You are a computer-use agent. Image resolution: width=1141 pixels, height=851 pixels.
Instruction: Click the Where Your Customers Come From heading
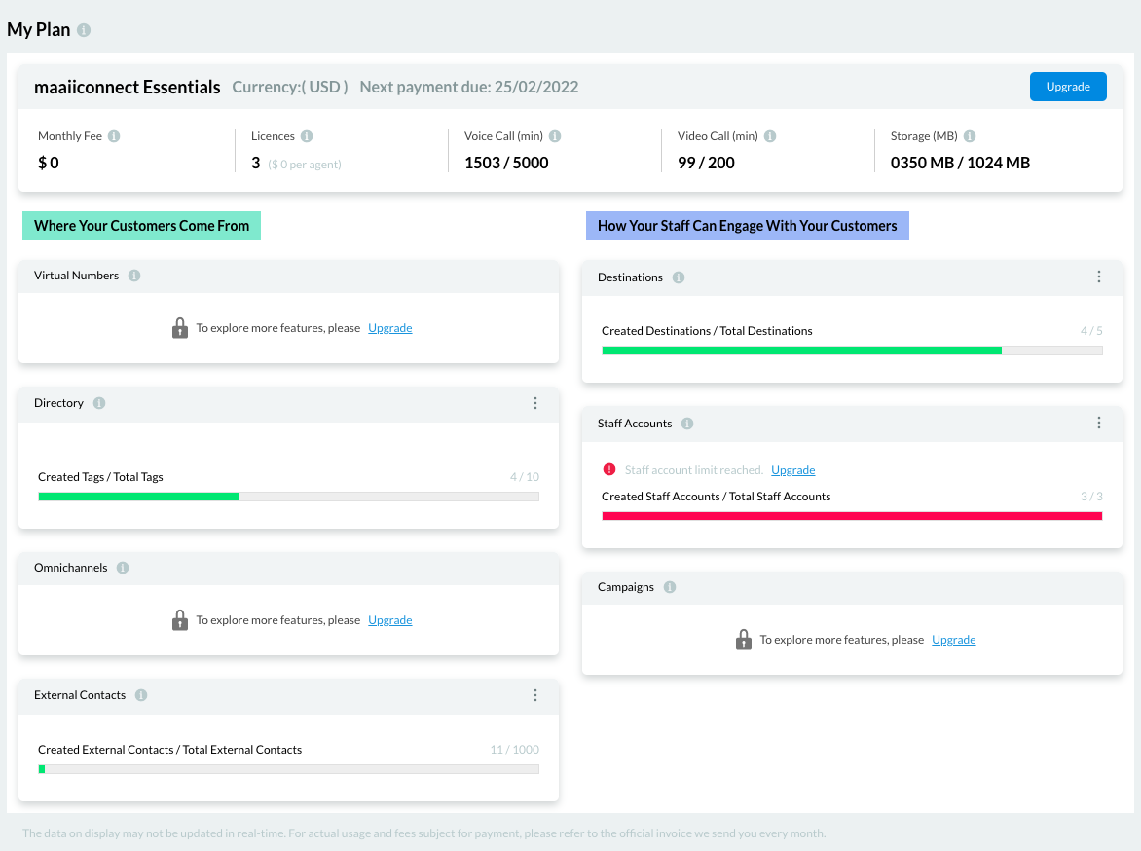[142, 226]
